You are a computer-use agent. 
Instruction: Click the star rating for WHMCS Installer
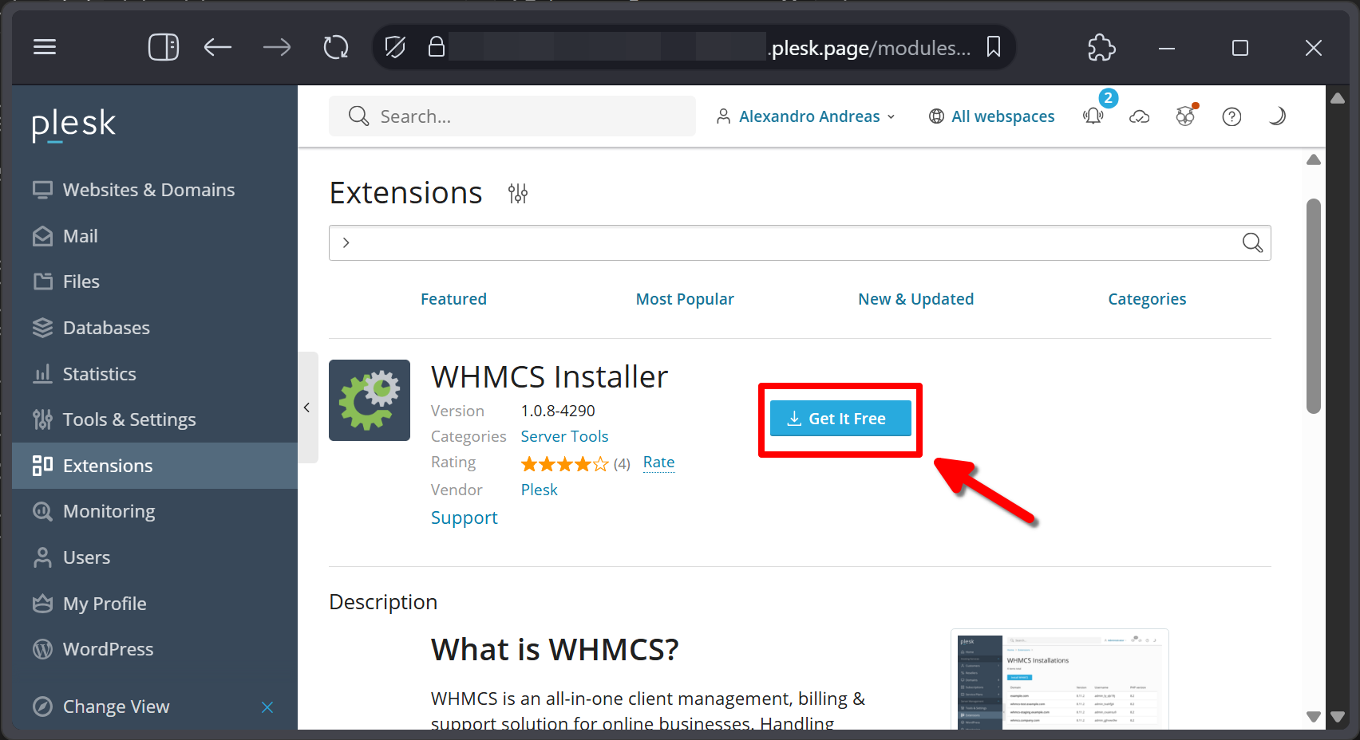coord(564,463)
